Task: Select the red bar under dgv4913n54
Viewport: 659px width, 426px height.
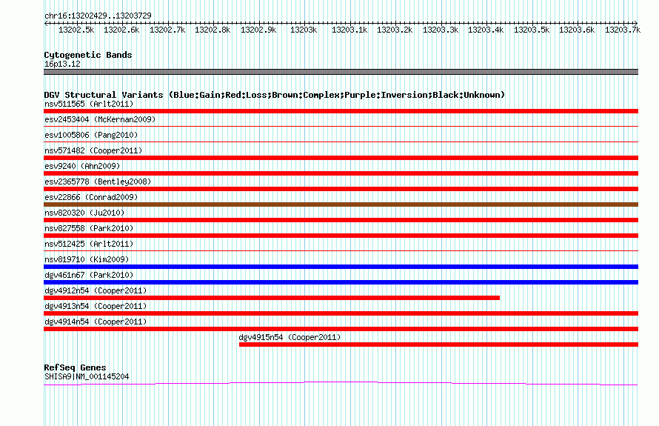Action: click(341, 313)
